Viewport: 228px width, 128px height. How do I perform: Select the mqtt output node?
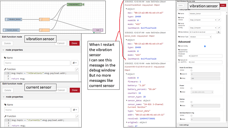click(x=98, y=30)
